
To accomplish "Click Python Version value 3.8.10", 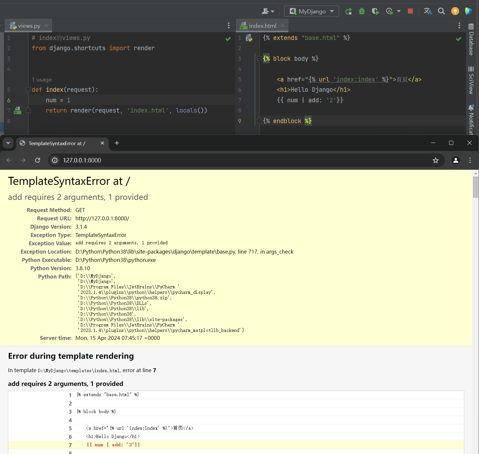I will (x=83, y=268).
